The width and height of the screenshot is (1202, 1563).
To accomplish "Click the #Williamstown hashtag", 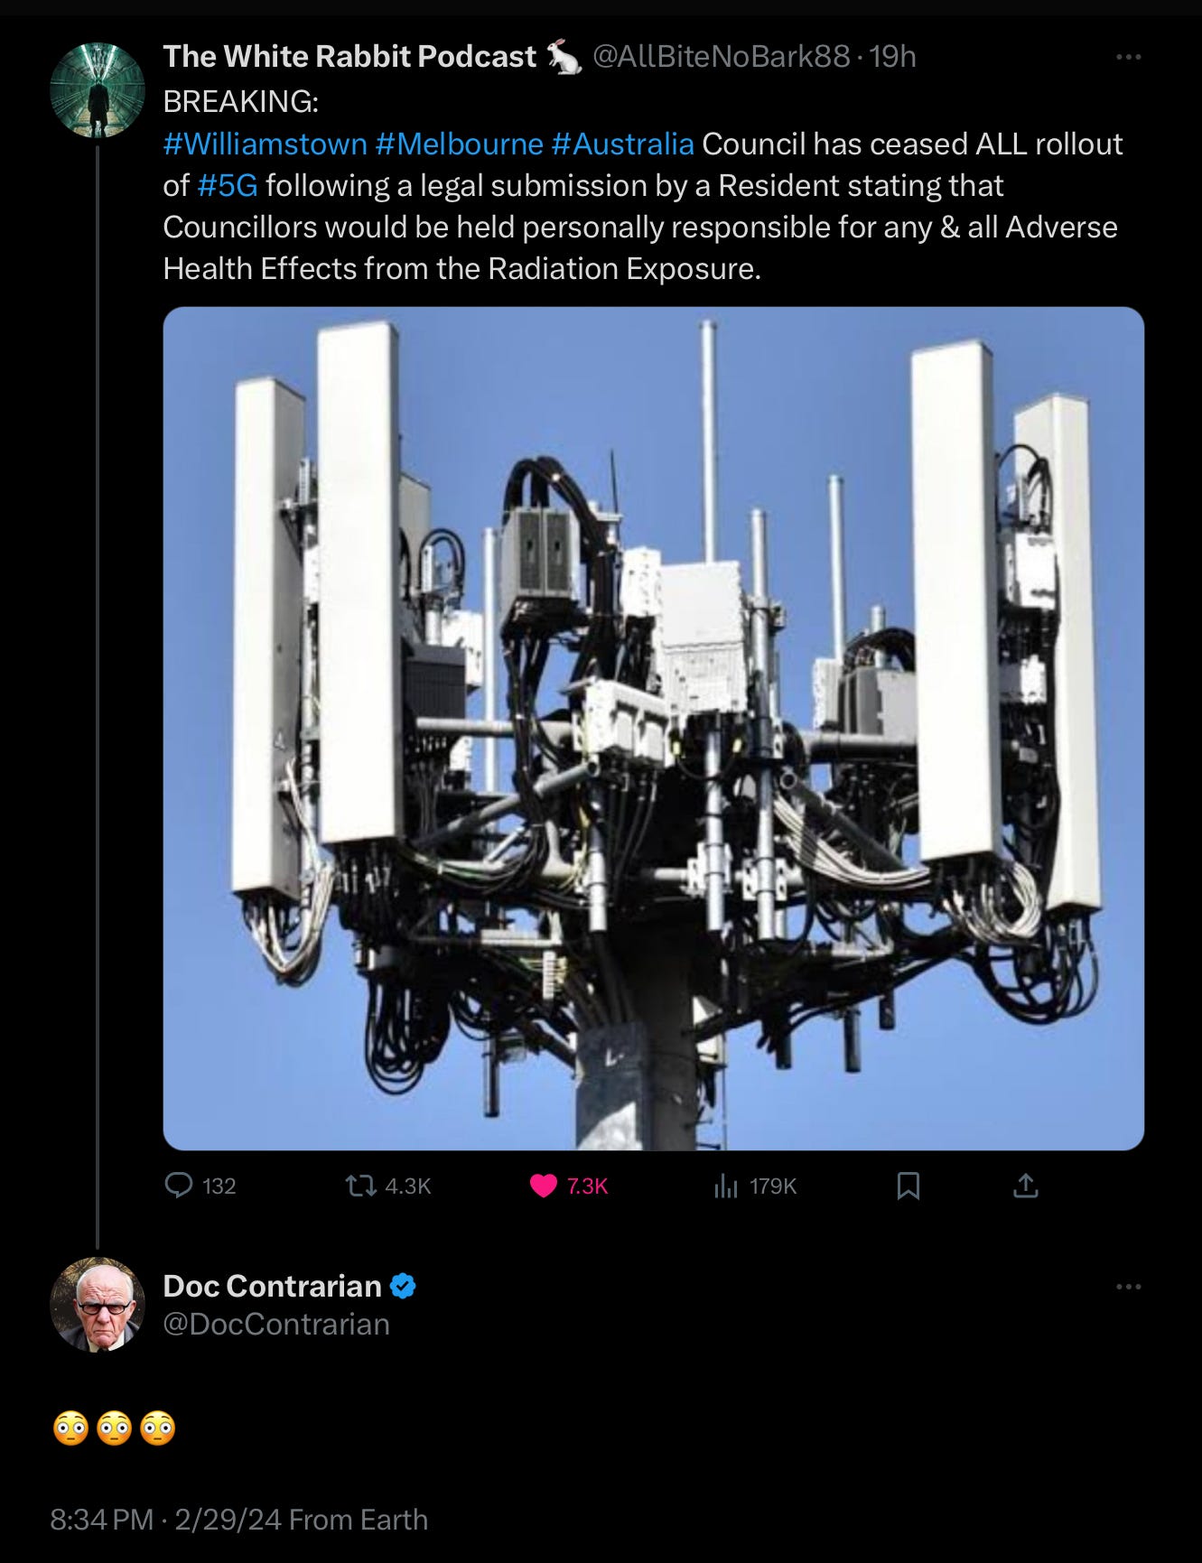I will point(266,144).
